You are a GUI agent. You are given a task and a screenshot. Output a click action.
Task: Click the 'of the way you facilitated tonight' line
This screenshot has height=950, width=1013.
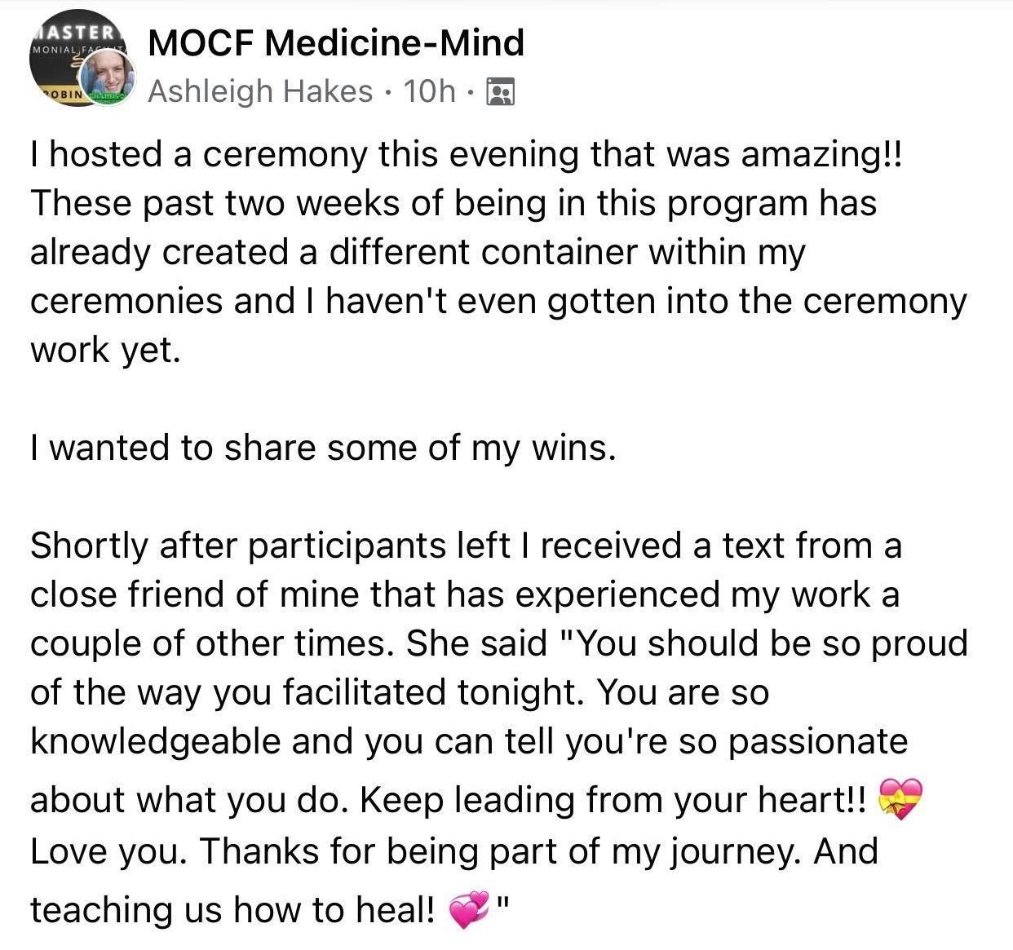[400, 693]
